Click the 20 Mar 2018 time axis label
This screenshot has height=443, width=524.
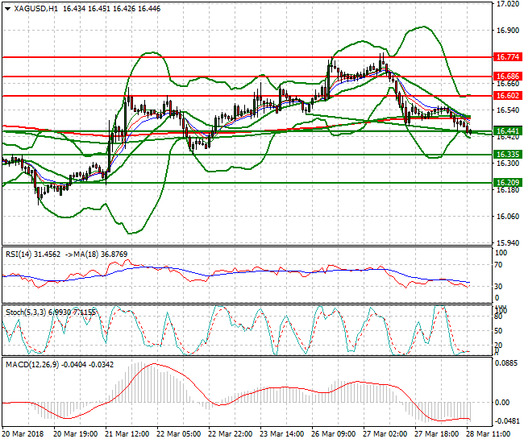coord(23,434)
